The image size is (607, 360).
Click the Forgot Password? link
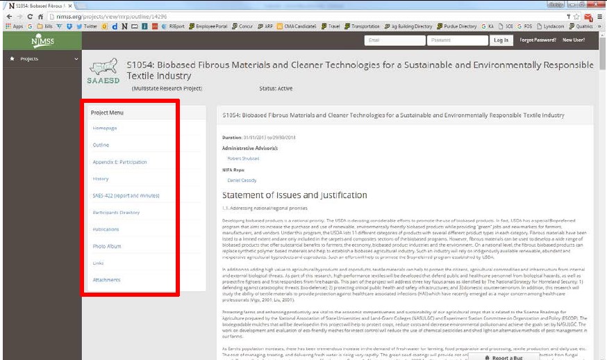(x=537, y=40)
